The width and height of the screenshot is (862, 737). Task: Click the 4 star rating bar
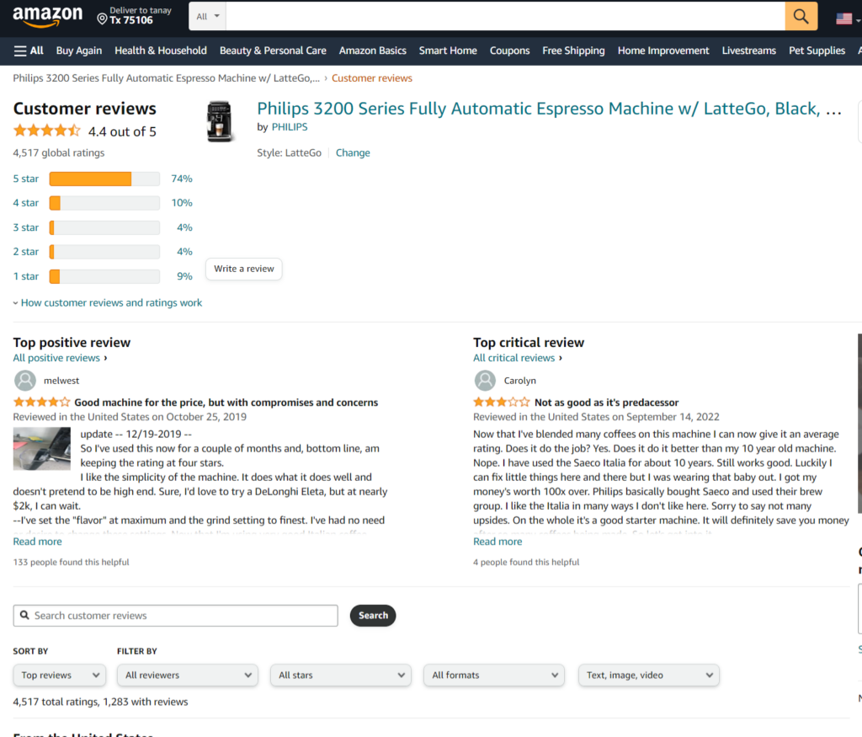[x=104, y=203]
